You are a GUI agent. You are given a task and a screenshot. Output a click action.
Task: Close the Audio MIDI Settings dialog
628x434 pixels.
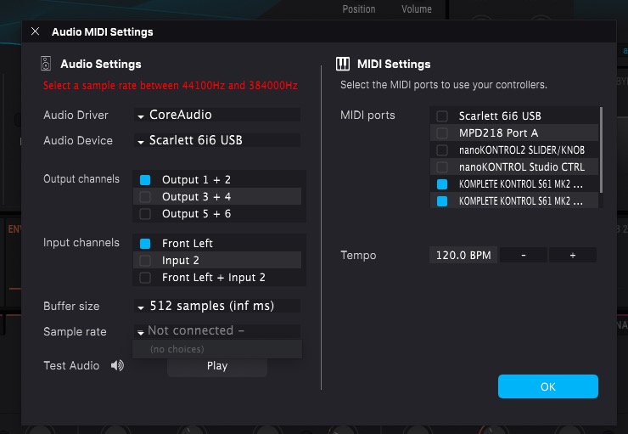pyautogui.click(x=35, y=31)
